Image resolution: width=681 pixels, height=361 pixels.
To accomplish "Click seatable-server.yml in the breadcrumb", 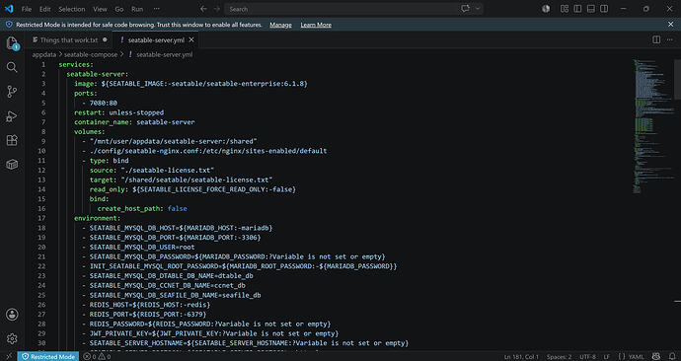I will [x=164, y=54].
